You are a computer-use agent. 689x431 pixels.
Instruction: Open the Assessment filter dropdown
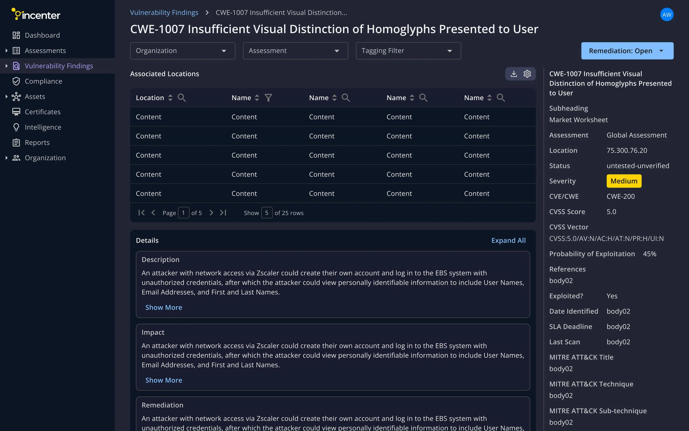coord(295,51)
